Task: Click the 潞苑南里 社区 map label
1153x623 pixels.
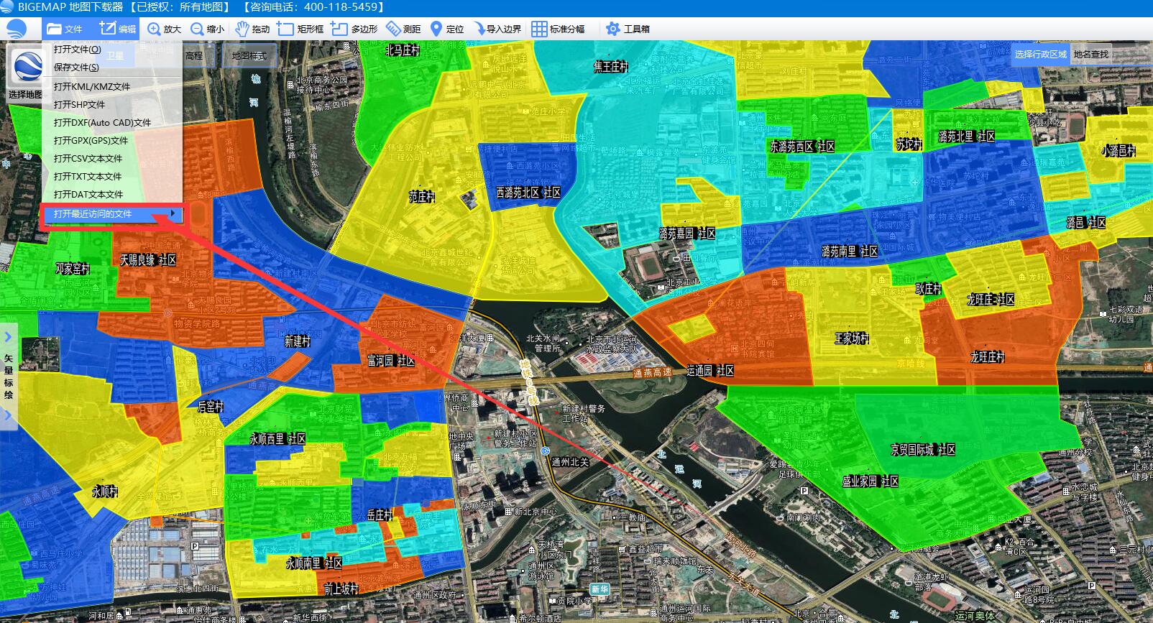Action: tap(849, 251)
